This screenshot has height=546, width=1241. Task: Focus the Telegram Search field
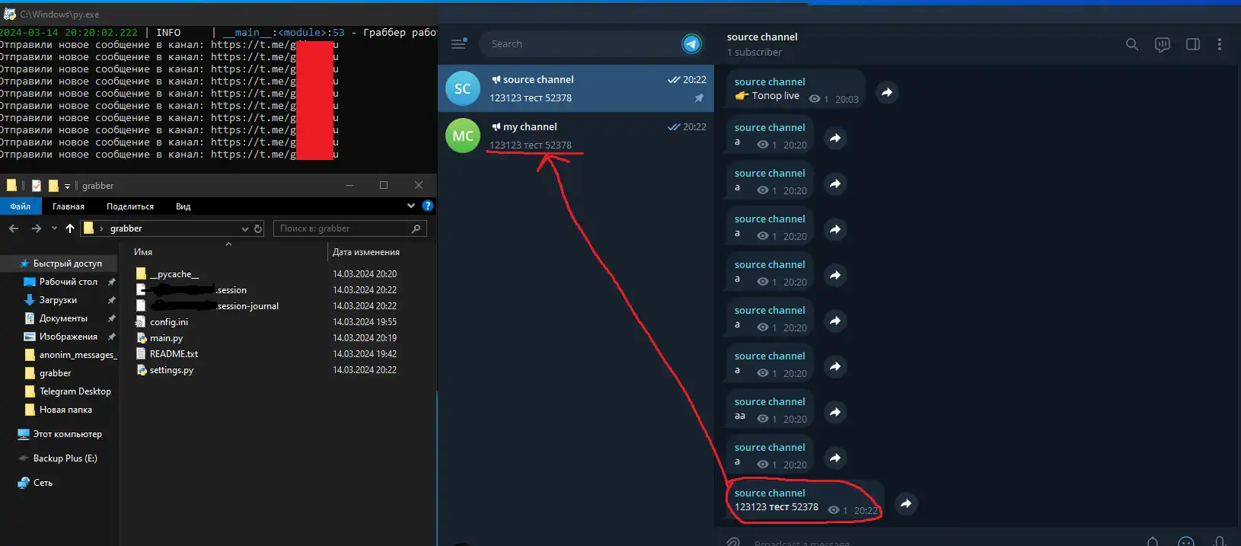582,44
